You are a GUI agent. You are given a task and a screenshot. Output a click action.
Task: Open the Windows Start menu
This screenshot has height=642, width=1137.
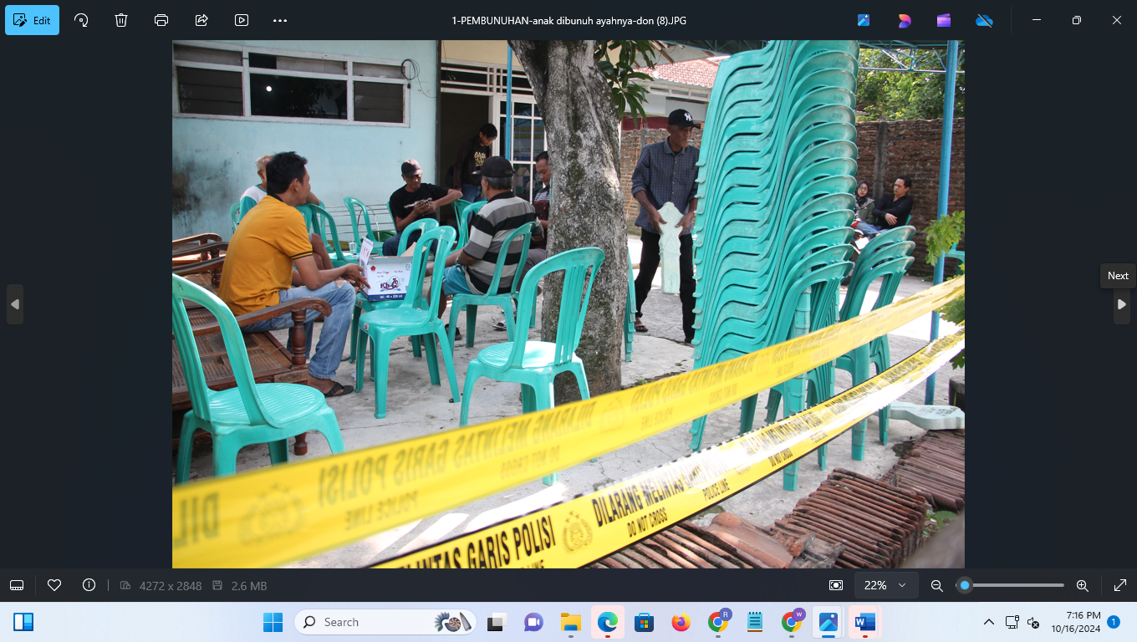pos(273,622)
